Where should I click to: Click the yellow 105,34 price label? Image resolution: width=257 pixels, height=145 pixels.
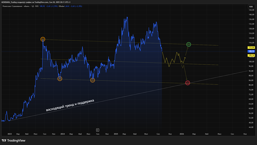(x=251, y=55)
